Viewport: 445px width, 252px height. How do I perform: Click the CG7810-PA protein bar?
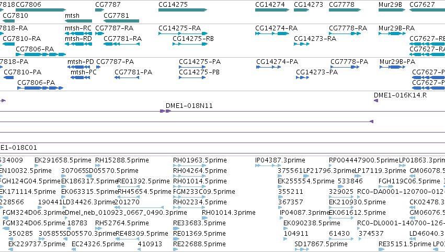click(x=8, y=78)
